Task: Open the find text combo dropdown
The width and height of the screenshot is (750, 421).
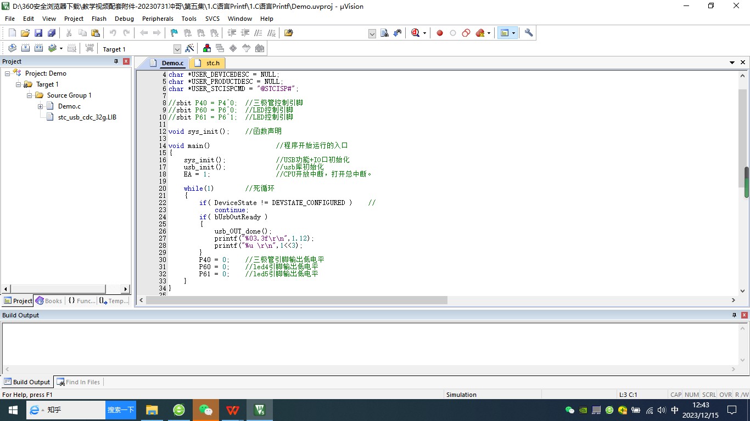Action: coord(372,33)
